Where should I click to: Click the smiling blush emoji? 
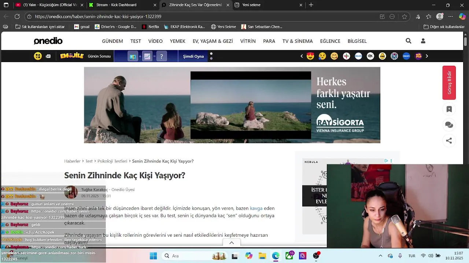(334, 56)
